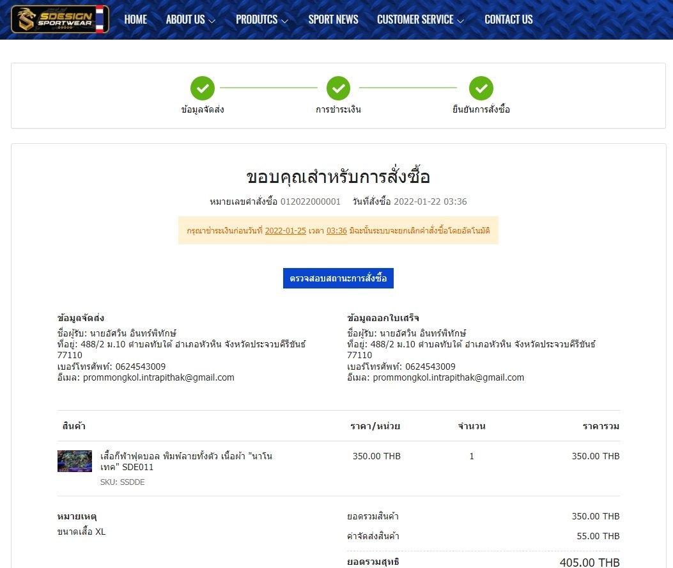Go to the Home menu item
673x568 pixels.
point(135,19)
